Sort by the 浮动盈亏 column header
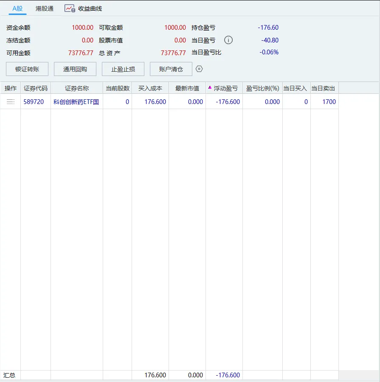The image size is (380, 382). 224,88
